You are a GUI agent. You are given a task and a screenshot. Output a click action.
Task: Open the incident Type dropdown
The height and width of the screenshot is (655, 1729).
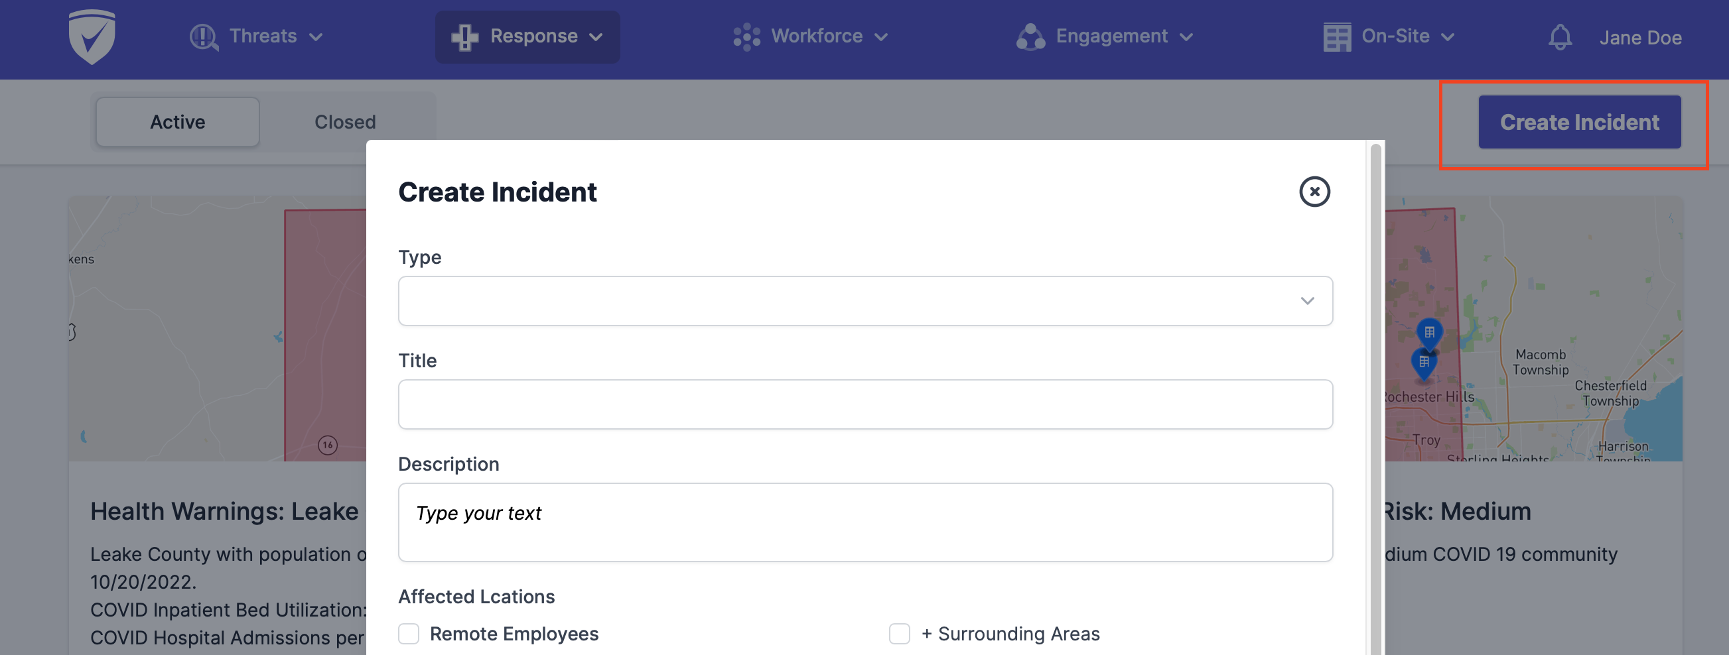tap(865, 301)
